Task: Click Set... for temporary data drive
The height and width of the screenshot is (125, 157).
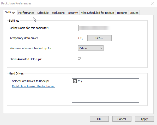Action: [99, 38]
